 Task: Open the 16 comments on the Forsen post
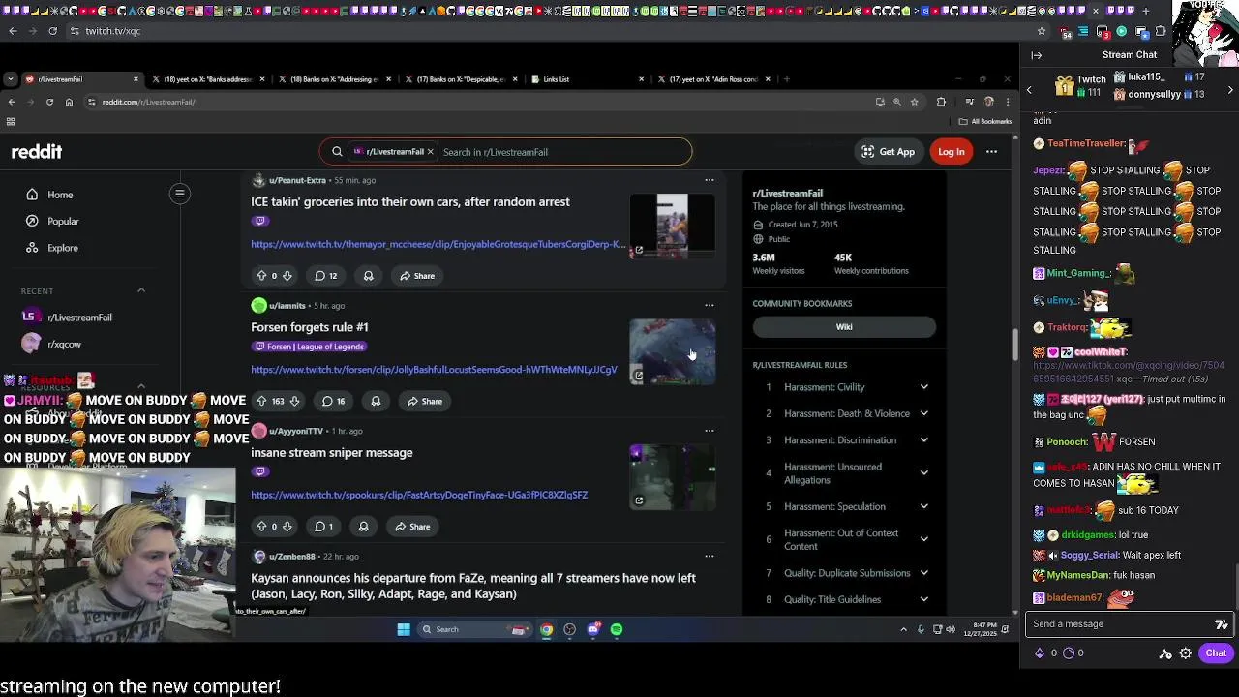333,401
